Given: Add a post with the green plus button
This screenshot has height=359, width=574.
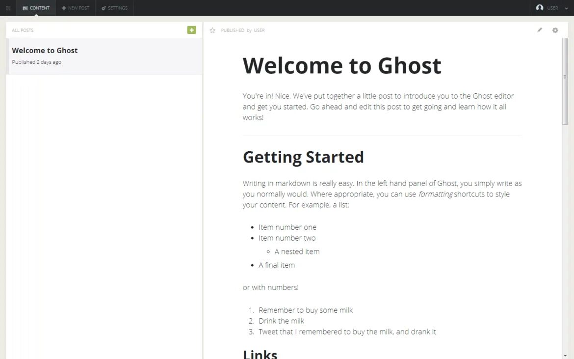Looking at the screenshot, I should point(191,30).
